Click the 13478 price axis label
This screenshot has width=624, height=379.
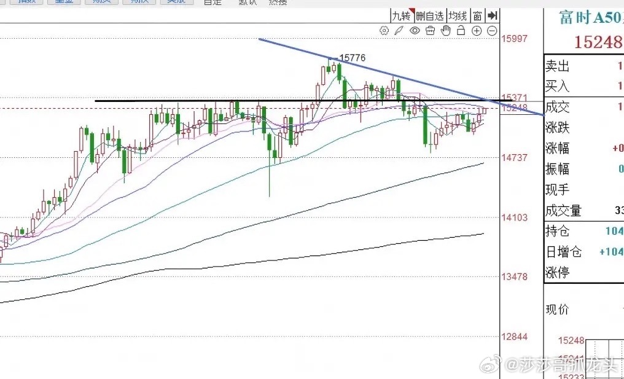click(x=515, y=276)
